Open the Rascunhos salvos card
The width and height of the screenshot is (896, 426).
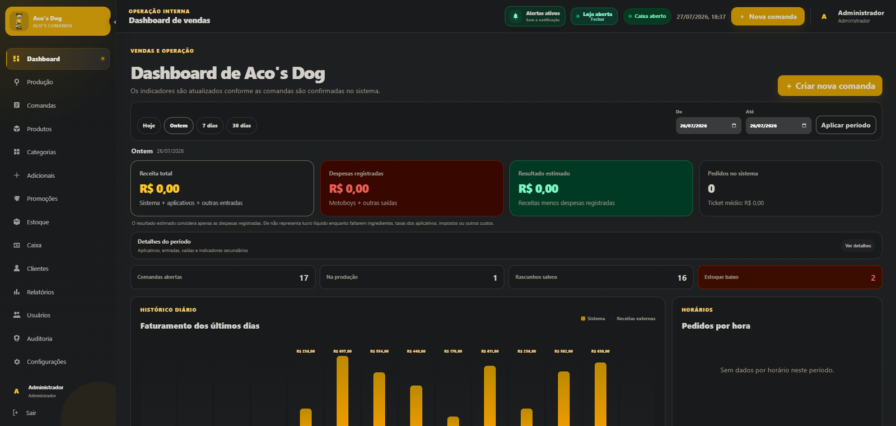(x=601, y=277)
